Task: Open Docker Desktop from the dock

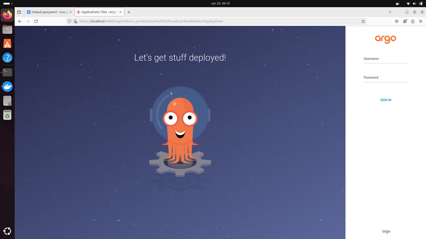Action: click(7, 86)
